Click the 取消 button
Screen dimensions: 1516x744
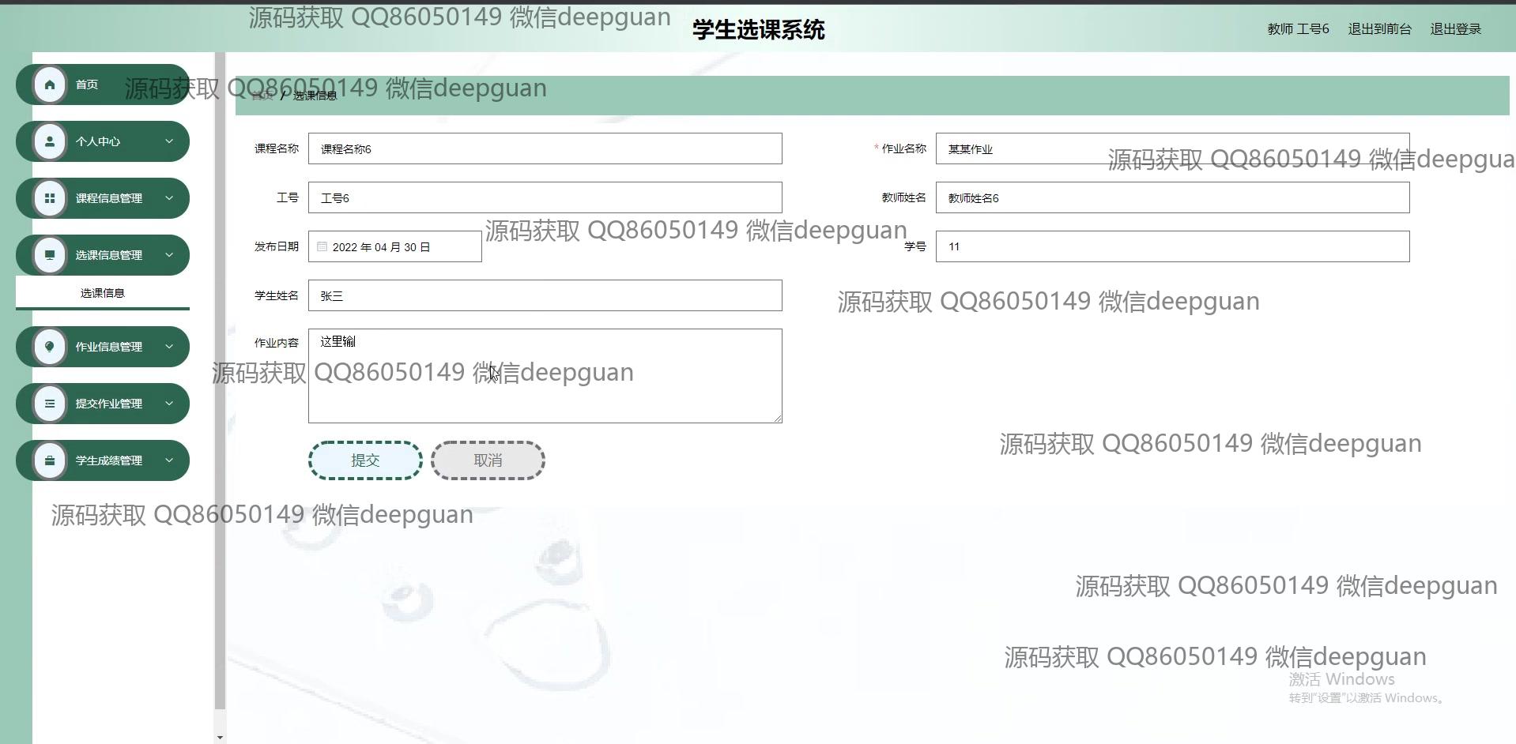[x=488, y=460]
